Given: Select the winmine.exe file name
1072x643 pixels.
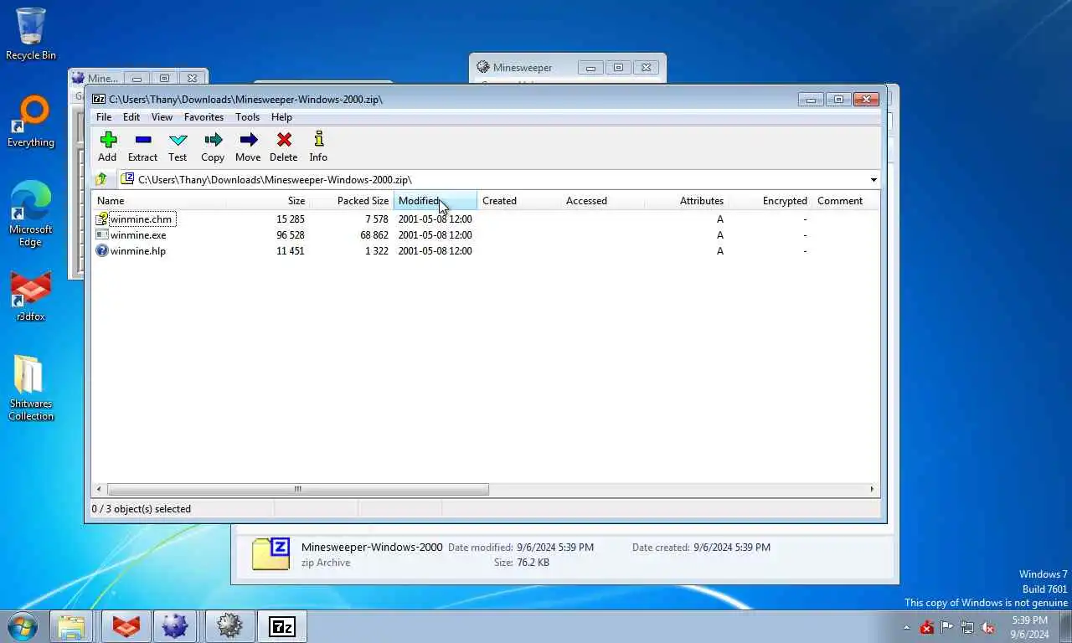Looking at the screenshot, I should [138, 235].
